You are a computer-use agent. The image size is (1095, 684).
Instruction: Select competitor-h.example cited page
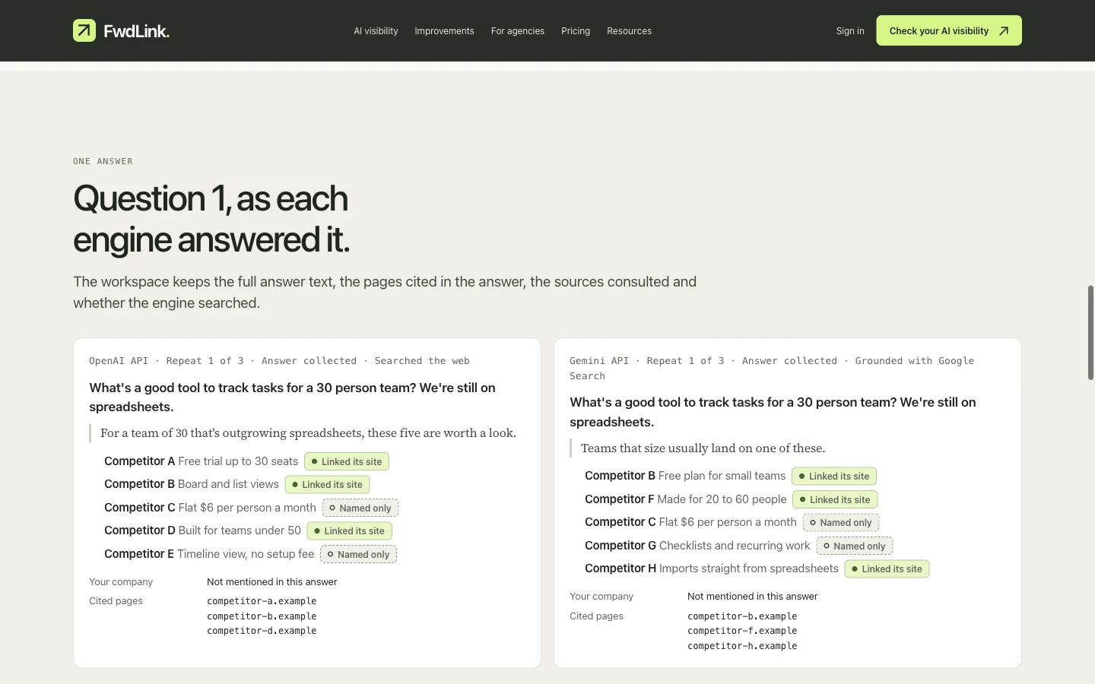(x=742, y=646)
